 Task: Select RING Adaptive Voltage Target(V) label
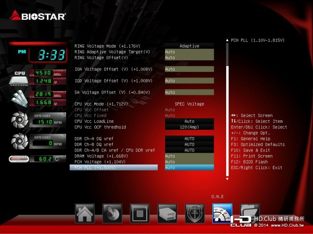coord(112,52)
